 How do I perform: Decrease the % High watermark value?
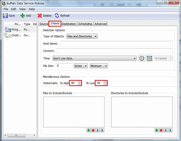click(x=79, y=84)
